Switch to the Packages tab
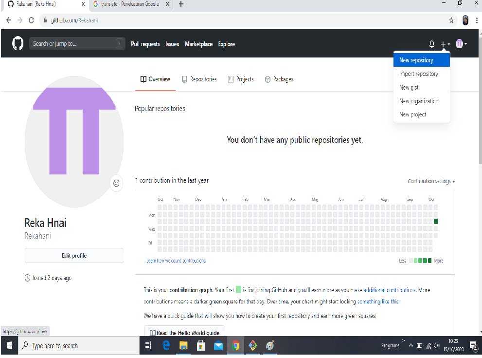Image resolution: width=482 pixels, height=358 pixels. (x=279, y=79)
